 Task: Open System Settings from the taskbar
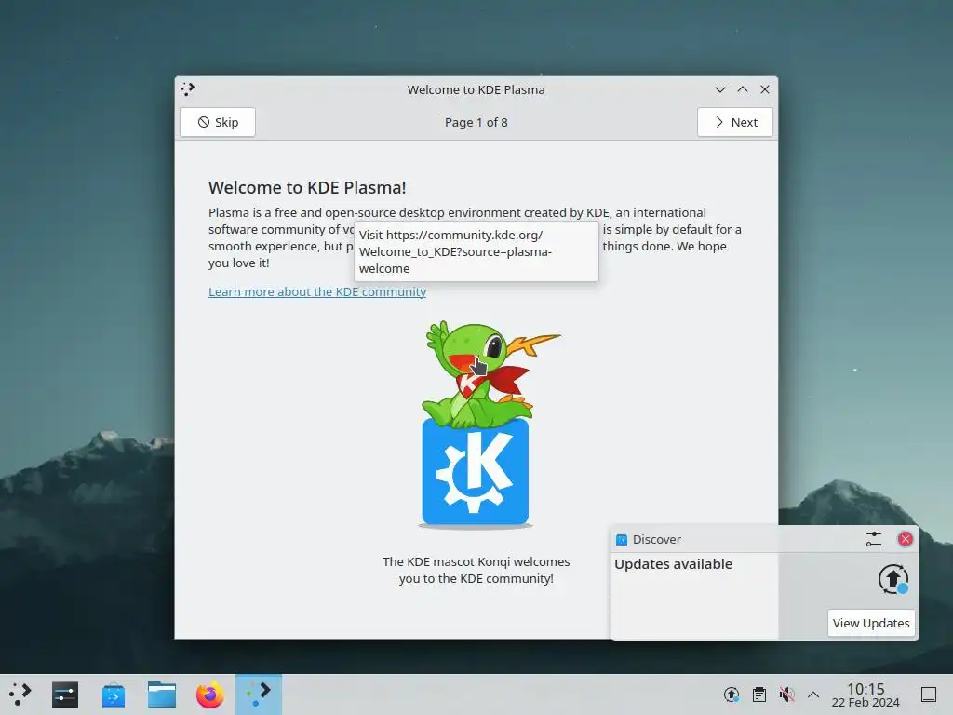click(x=65, y=695)
